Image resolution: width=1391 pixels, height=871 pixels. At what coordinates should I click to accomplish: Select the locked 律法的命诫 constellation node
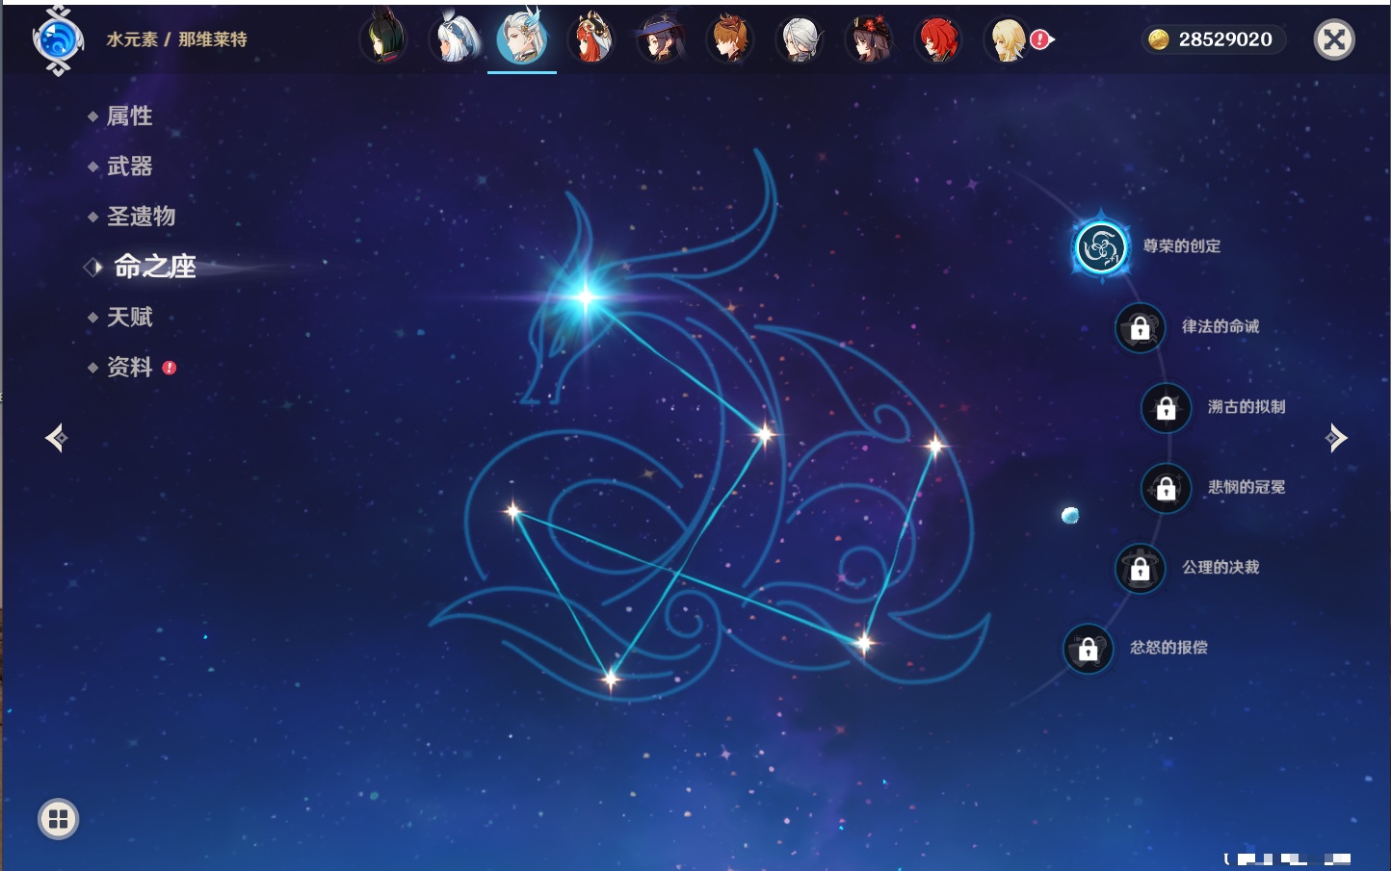click(1140, 328)
